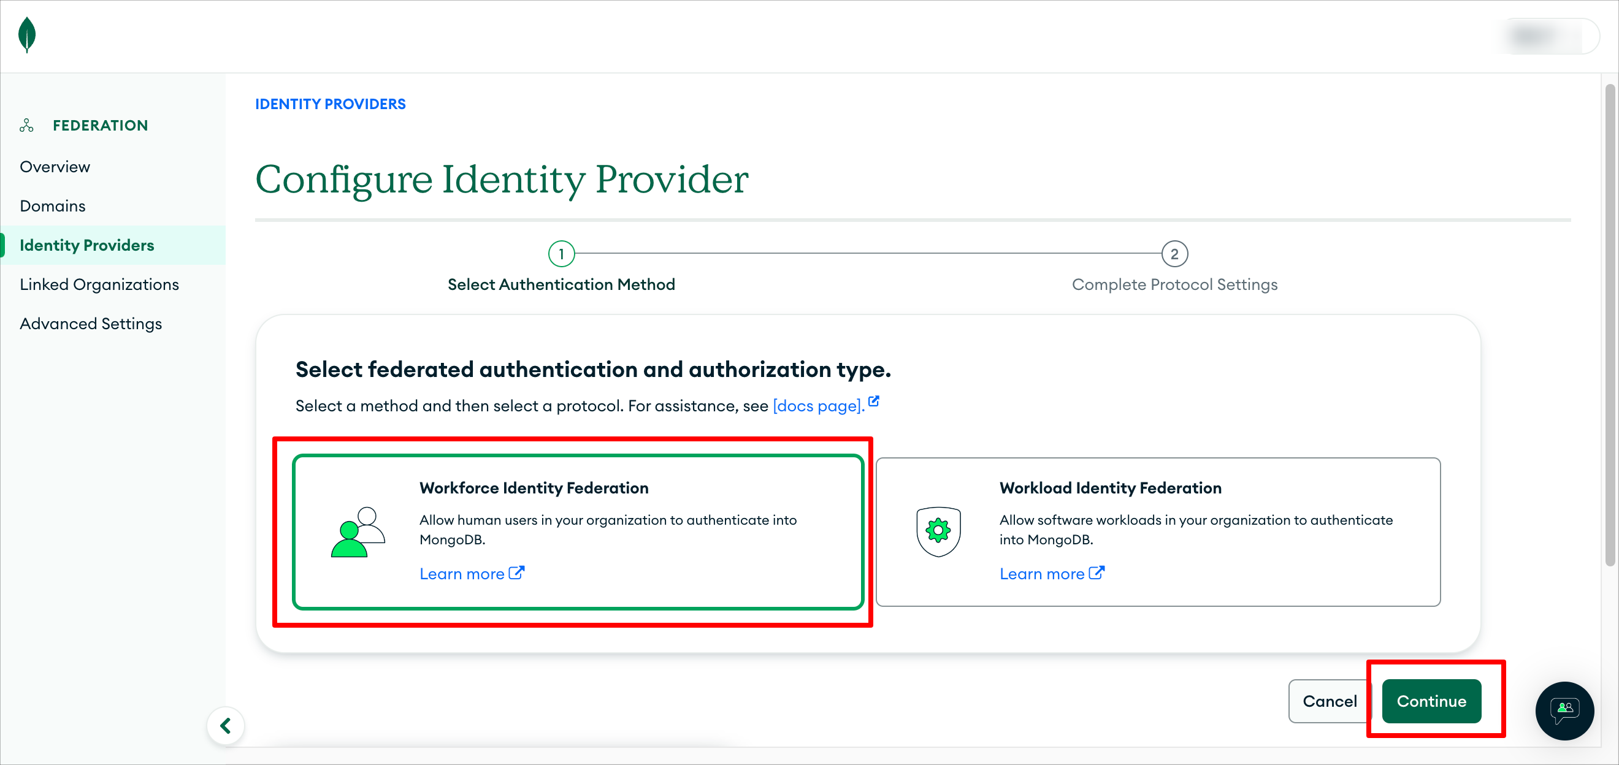Open Advanced Settings

coord(91,324)
